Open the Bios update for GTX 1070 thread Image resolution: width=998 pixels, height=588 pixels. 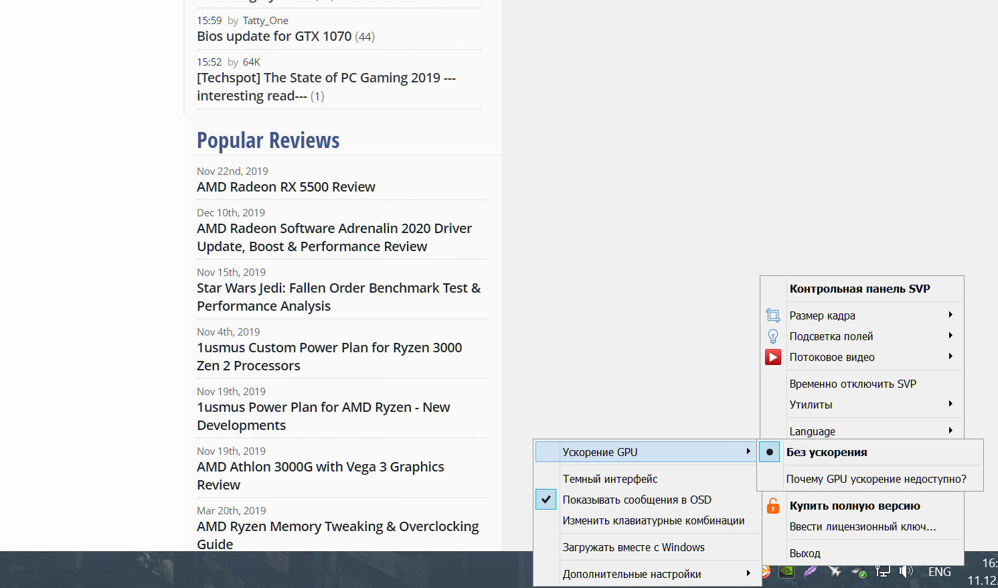(x=274, y=36)
